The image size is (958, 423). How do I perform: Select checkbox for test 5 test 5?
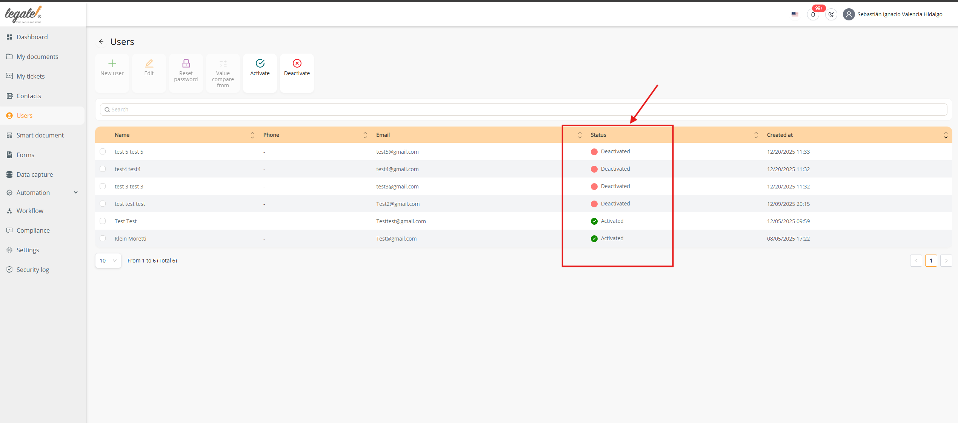click(x=103, y=152)
